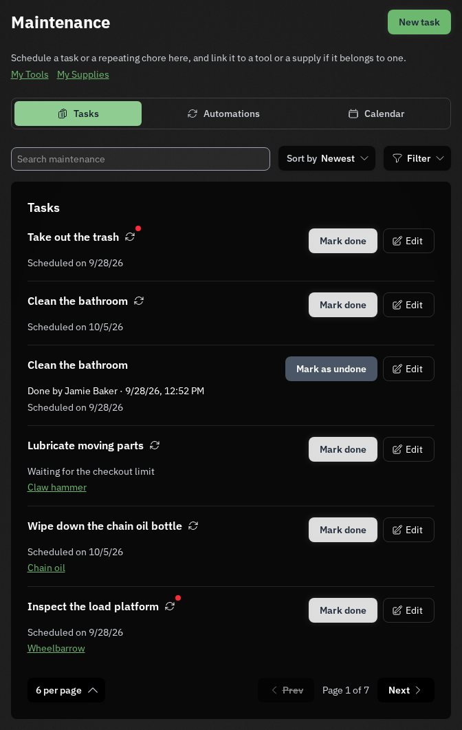The height and width of the screenshot is (730, 462).
Task: Click the recurring icon beside Take out the trash
Action: coord(130,237)
